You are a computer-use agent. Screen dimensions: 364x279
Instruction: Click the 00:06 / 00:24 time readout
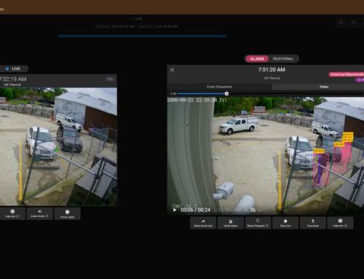click(x=195, y=210)
